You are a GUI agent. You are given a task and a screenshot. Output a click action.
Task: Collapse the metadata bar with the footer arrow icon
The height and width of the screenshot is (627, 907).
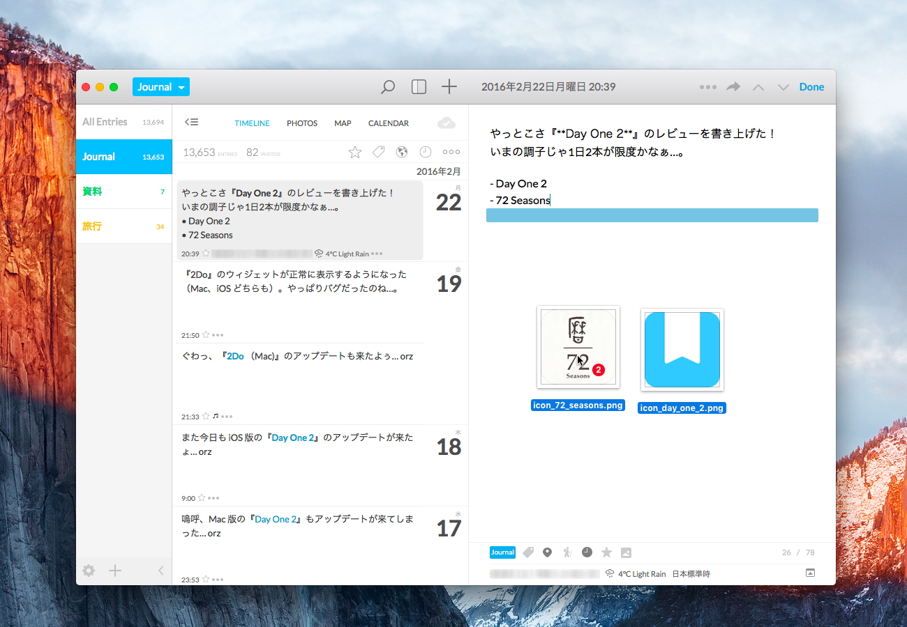pos(810,573)
